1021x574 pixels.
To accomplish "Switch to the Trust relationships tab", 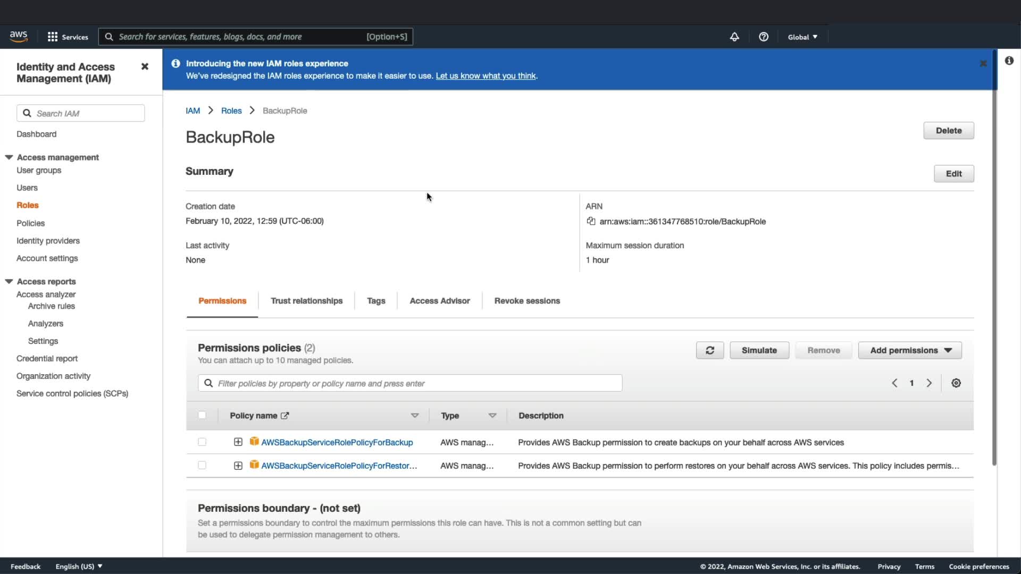I will [306, 301].
